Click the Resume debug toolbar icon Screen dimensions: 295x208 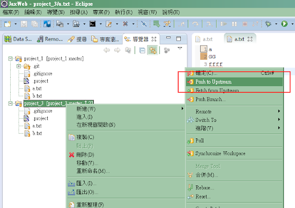[x=224, y=24]
